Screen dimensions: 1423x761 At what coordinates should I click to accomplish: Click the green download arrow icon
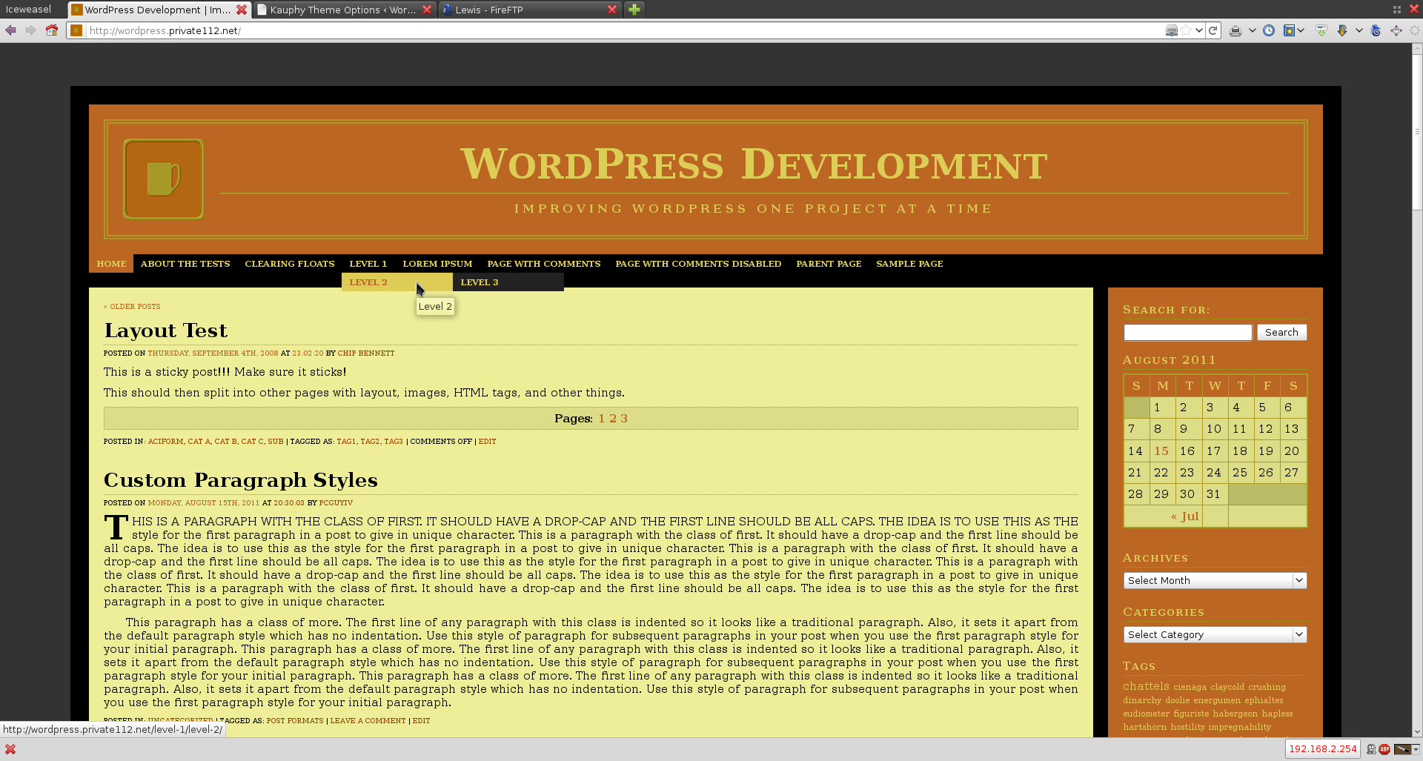1321,30
